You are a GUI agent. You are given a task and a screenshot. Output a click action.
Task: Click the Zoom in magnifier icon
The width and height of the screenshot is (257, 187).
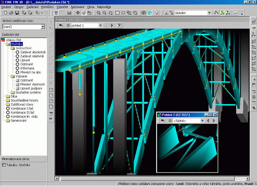tap(99, 13)
